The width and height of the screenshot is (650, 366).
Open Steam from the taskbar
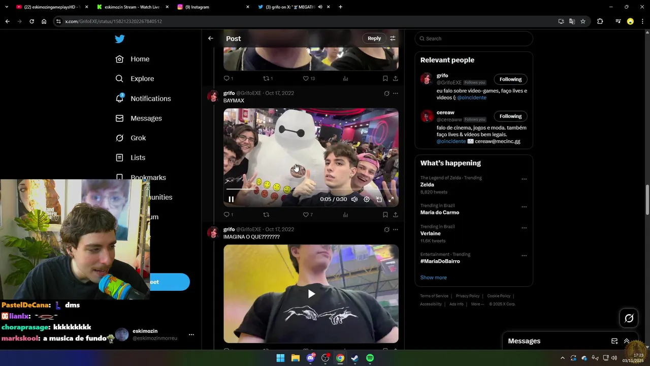[x=355, y=358]
